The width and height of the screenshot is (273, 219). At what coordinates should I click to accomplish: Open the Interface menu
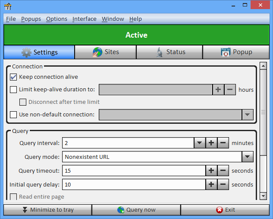tap(85, 19)
